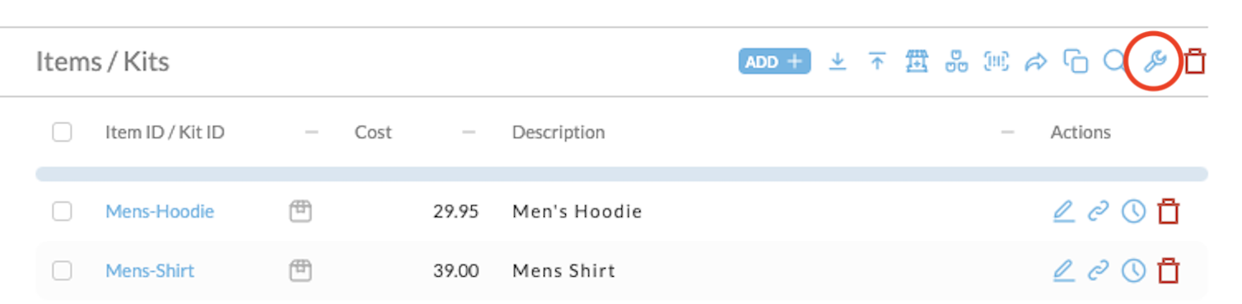Open the search magnifier icon

click(x=1114, y=62)
